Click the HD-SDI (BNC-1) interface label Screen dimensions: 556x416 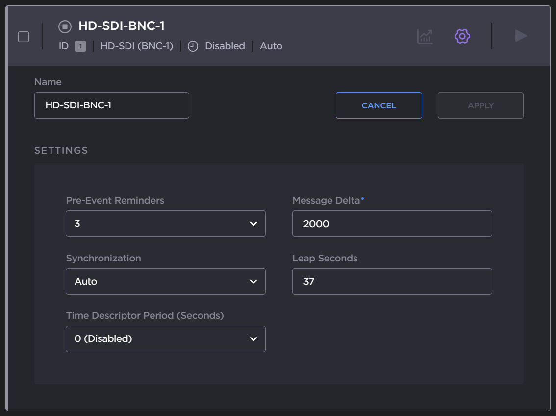137,46
